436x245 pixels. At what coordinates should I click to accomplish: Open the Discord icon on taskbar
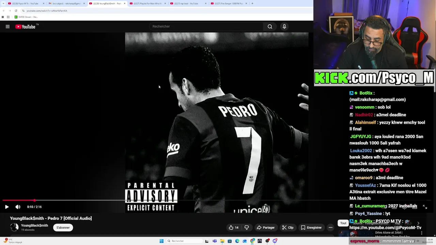[275, 241]
